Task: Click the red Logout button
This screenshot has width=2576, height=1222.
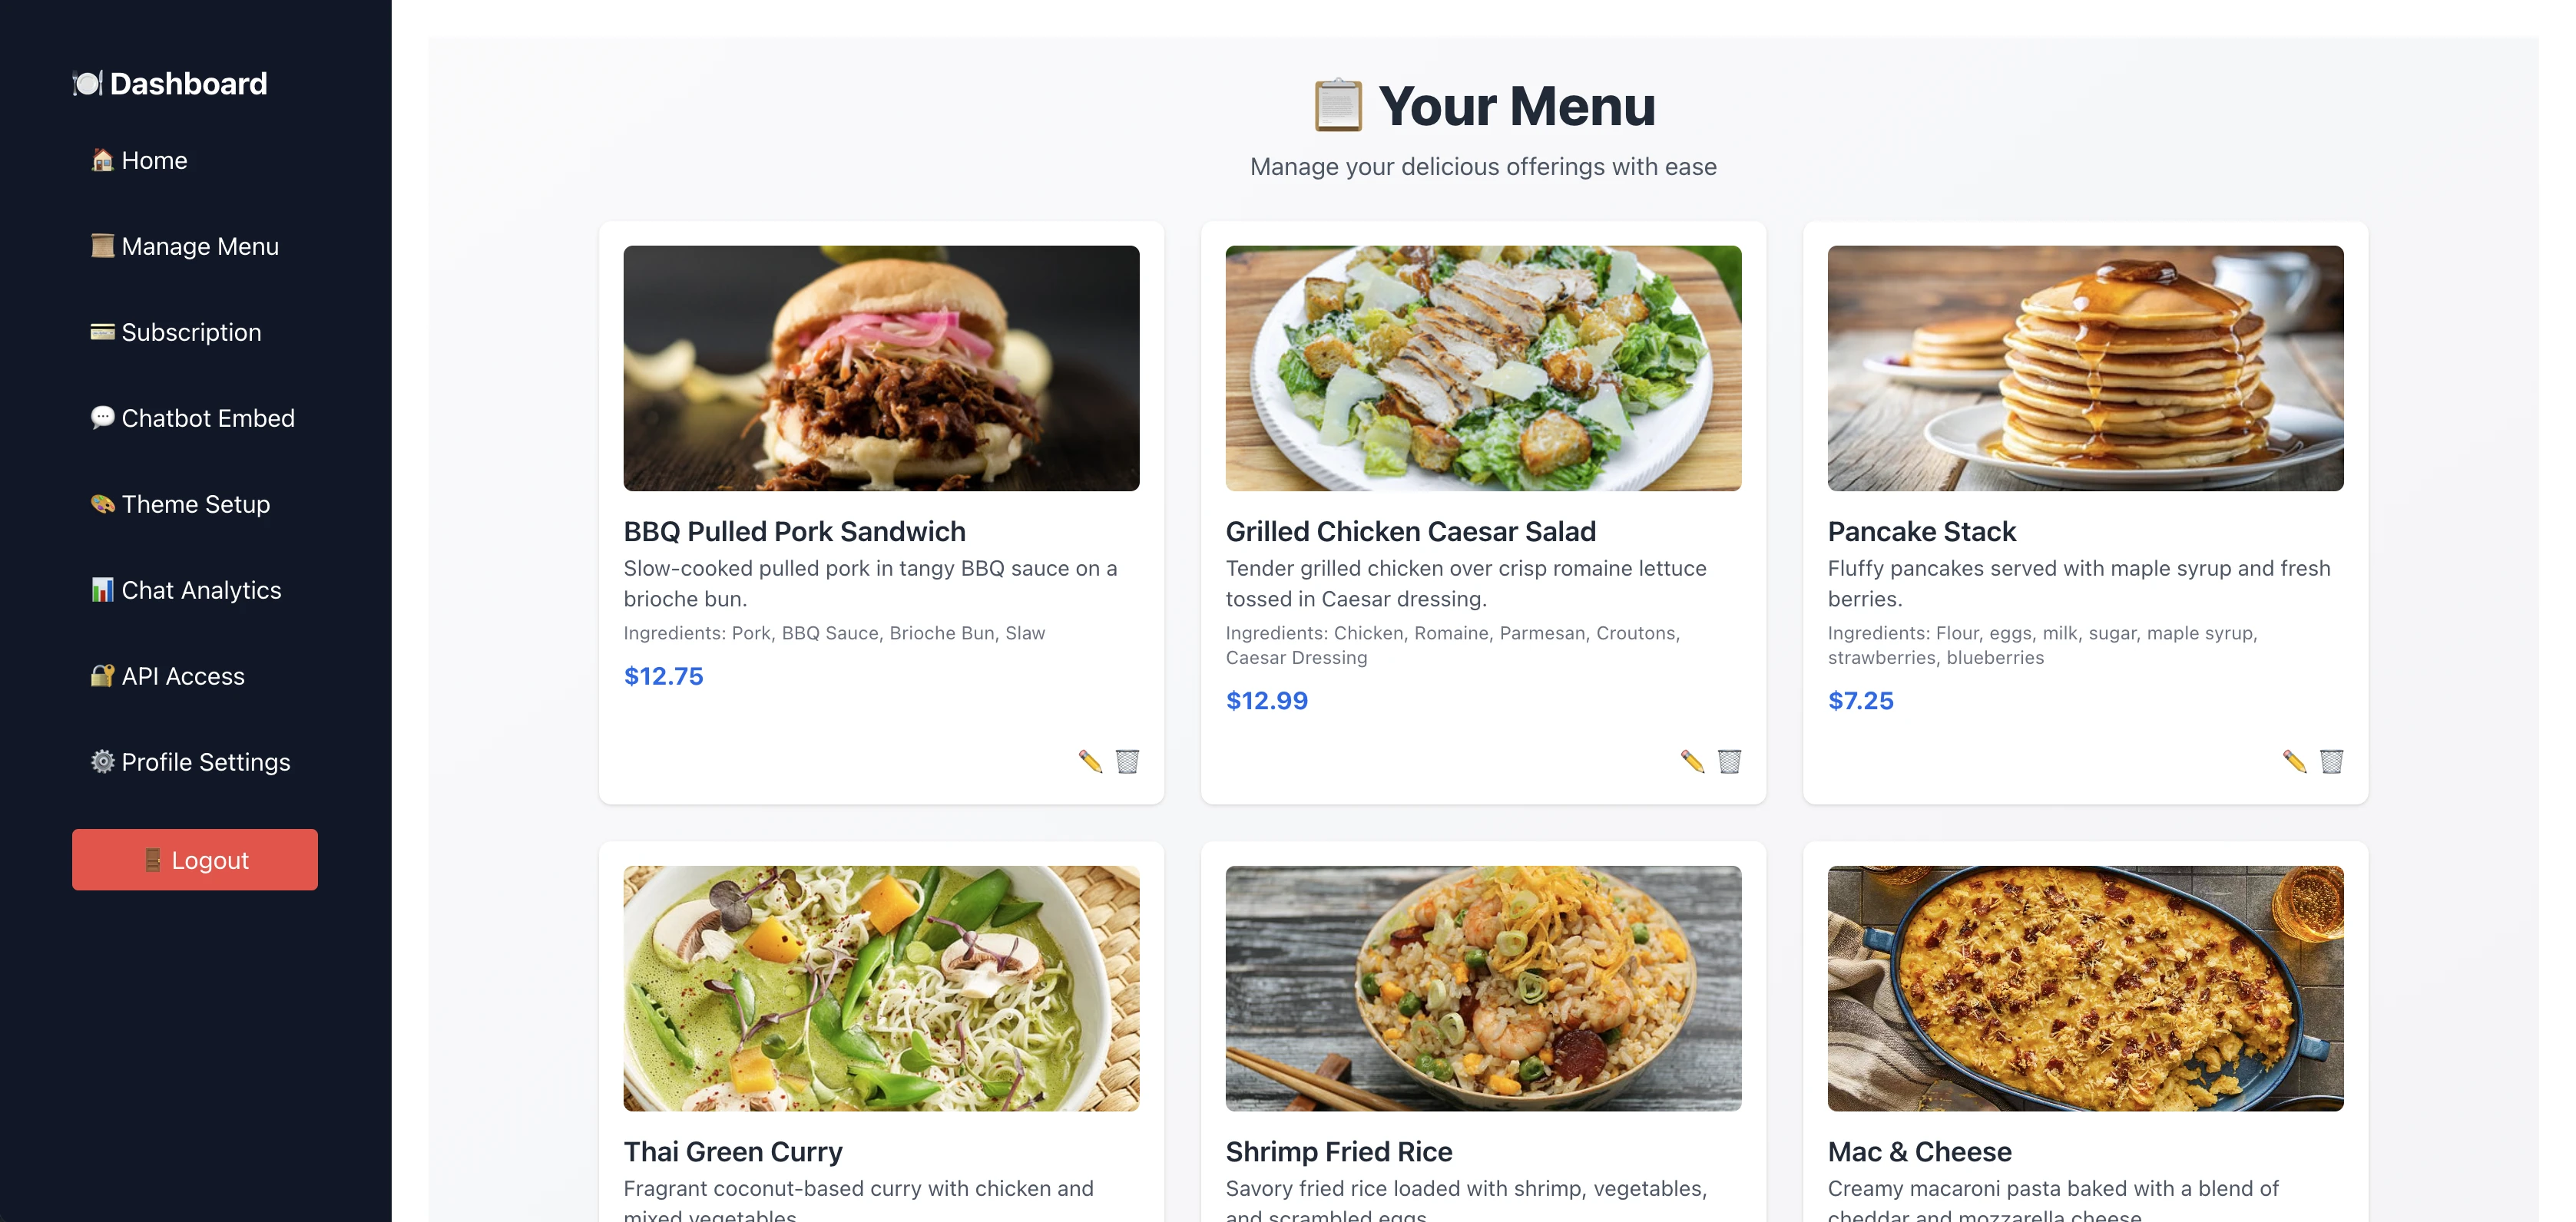Action: (195, 859)
